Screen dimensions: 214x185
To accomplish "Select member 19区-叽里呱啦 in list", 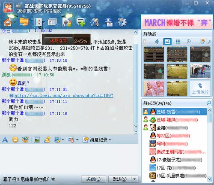I will [x=175, y=176].
